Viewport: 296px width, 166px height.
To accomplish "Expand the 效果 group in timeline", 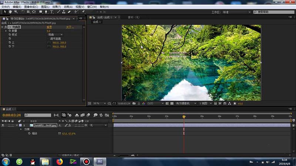I will [21, 129].
